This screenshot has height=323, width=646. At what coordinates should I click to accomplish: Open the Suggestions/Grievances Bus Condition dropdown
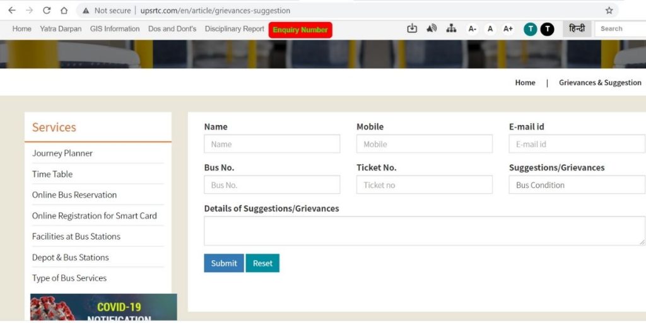point(577,185)
